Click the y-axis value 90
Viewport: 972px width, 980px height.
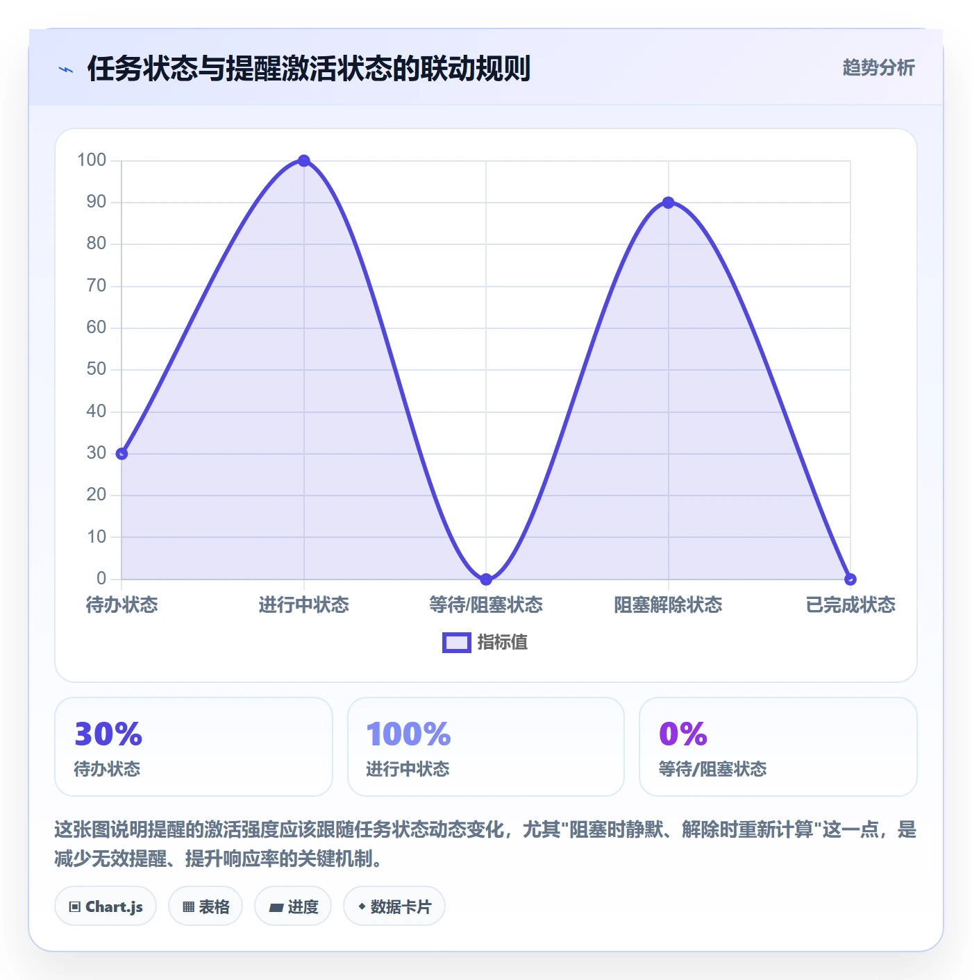(x=97, y=202)
